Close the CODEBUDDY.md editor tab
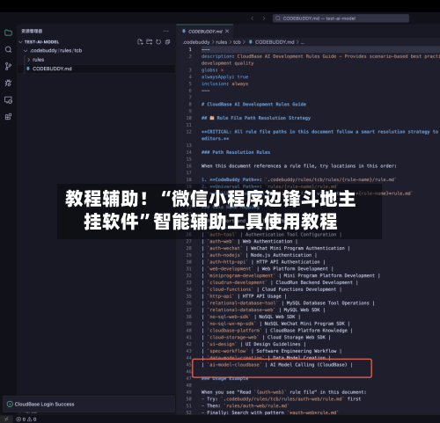440x423 pixels. point(227,31)
